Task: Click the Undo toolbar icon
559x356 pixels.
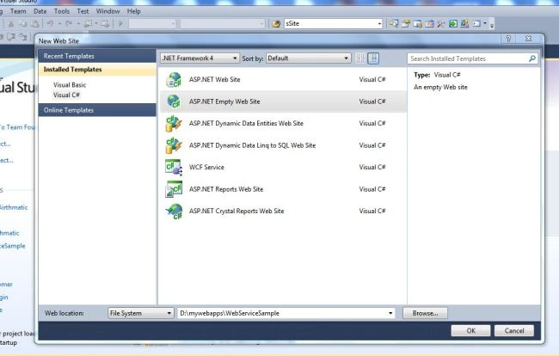Action: pyautogui.click(x=51, y=23)
